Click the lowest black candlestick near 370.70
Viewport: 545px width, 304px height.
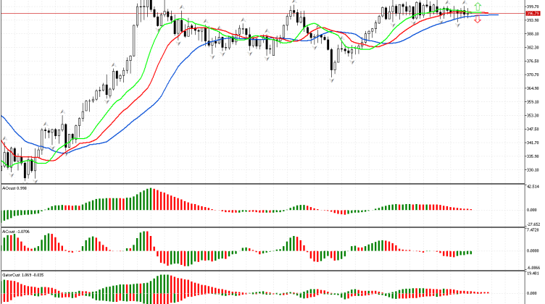(x=333, y=67)
